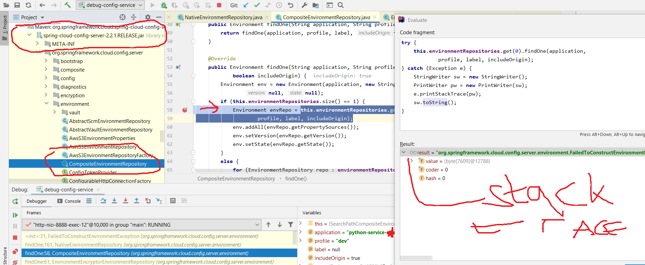
Task: Select the init:31 FailedToConstructEnvironmentException frame
Action: click(x=157, y=236)
